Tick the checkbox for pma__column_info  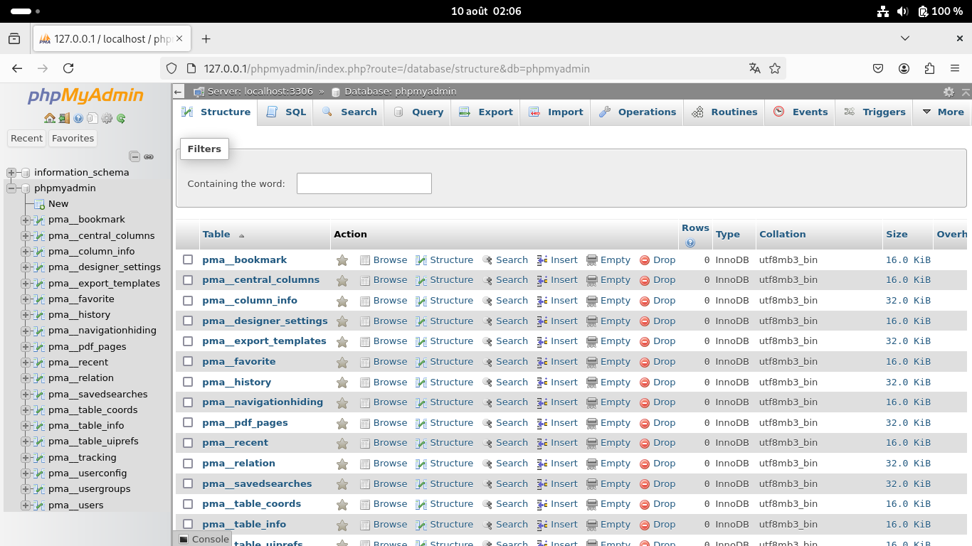point(188,300)
